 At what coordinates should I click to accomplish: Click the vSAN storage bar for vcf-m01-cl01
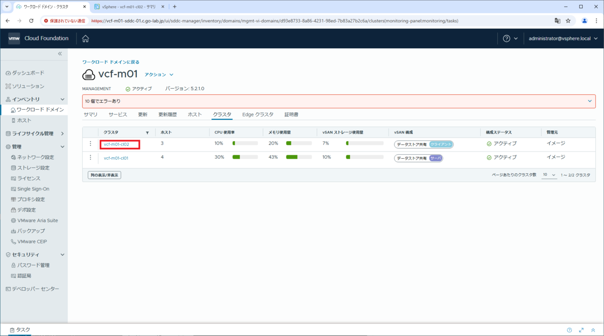coord(365,157)
